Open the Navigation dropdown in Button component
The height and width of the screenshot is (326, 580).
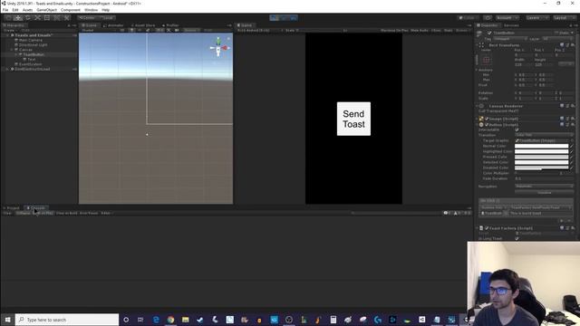pos(544,187)
